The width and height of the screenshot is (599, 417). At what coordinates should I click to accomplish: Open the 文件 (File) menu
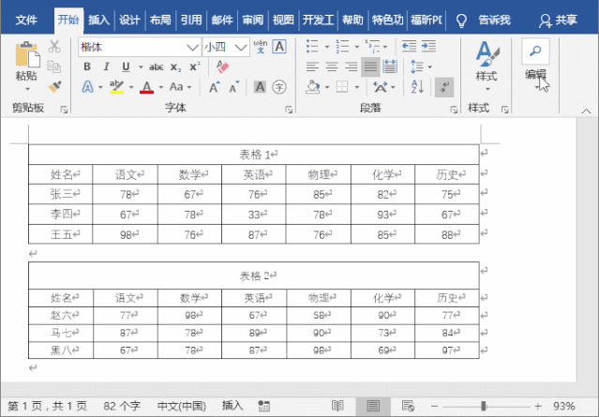[x=27, y=20]
